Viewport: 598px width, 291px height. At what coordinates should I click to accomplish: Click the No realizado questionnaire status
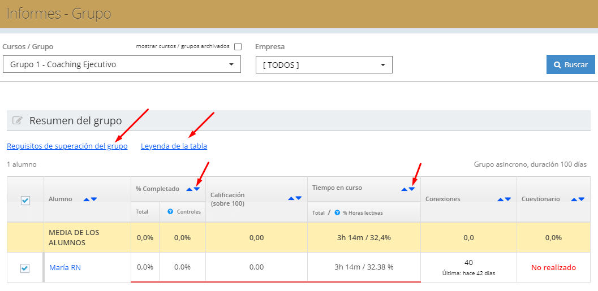(553, 268)
